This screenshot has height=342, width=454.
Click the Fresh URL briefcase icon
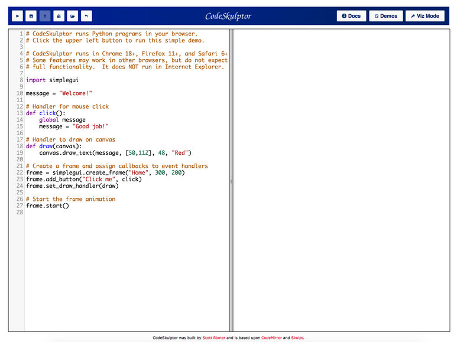coord(59,16)
